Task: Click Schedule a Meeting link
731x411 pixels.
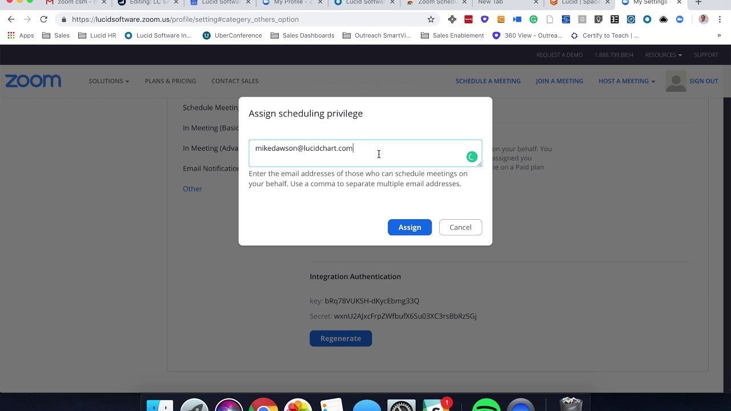Action: pos(488,81)
